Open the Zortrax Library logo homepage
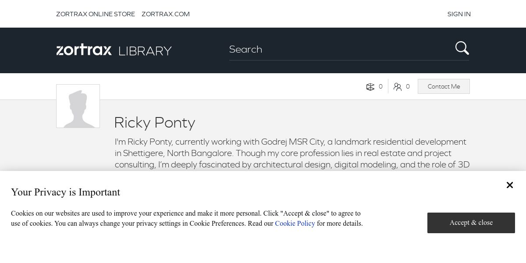This screenshot has height=263, width=526. 114,50
